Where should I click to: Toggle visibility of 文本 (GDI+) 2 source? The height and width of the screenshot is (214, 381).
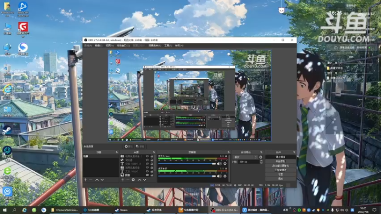pos(147,164)
